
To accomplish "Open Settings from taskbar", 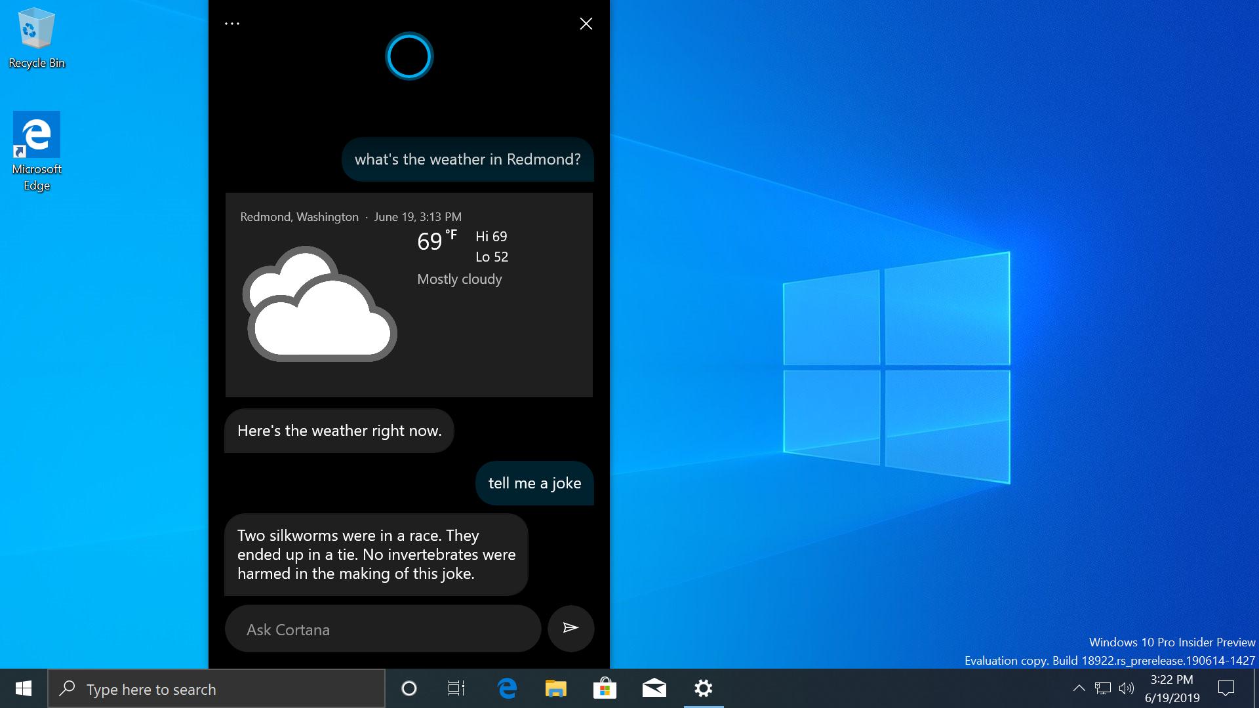I will [703, 688].
